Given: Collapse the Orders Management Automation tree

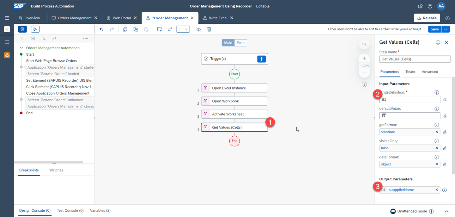Looking at the screenshot, I should point(21,48).
